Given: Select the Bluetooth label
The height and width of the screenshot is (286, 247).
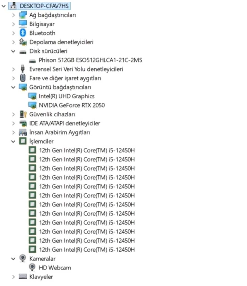Looking at the screenshot, I should tap(42, 33).
